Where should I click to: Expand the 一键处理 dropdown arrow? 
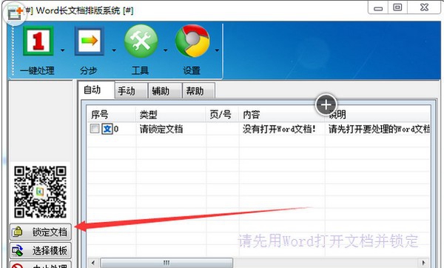coord(63,50)
